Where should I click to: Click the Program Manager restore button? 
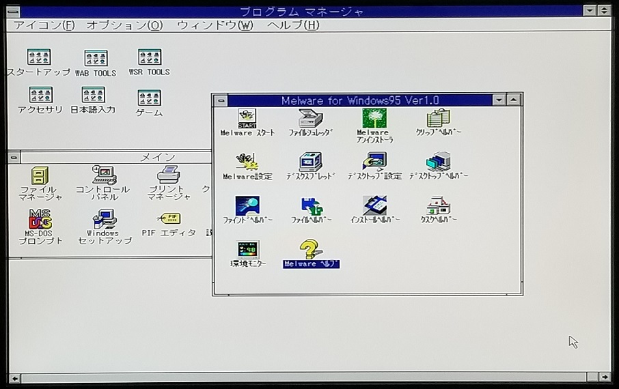(604, 11)
